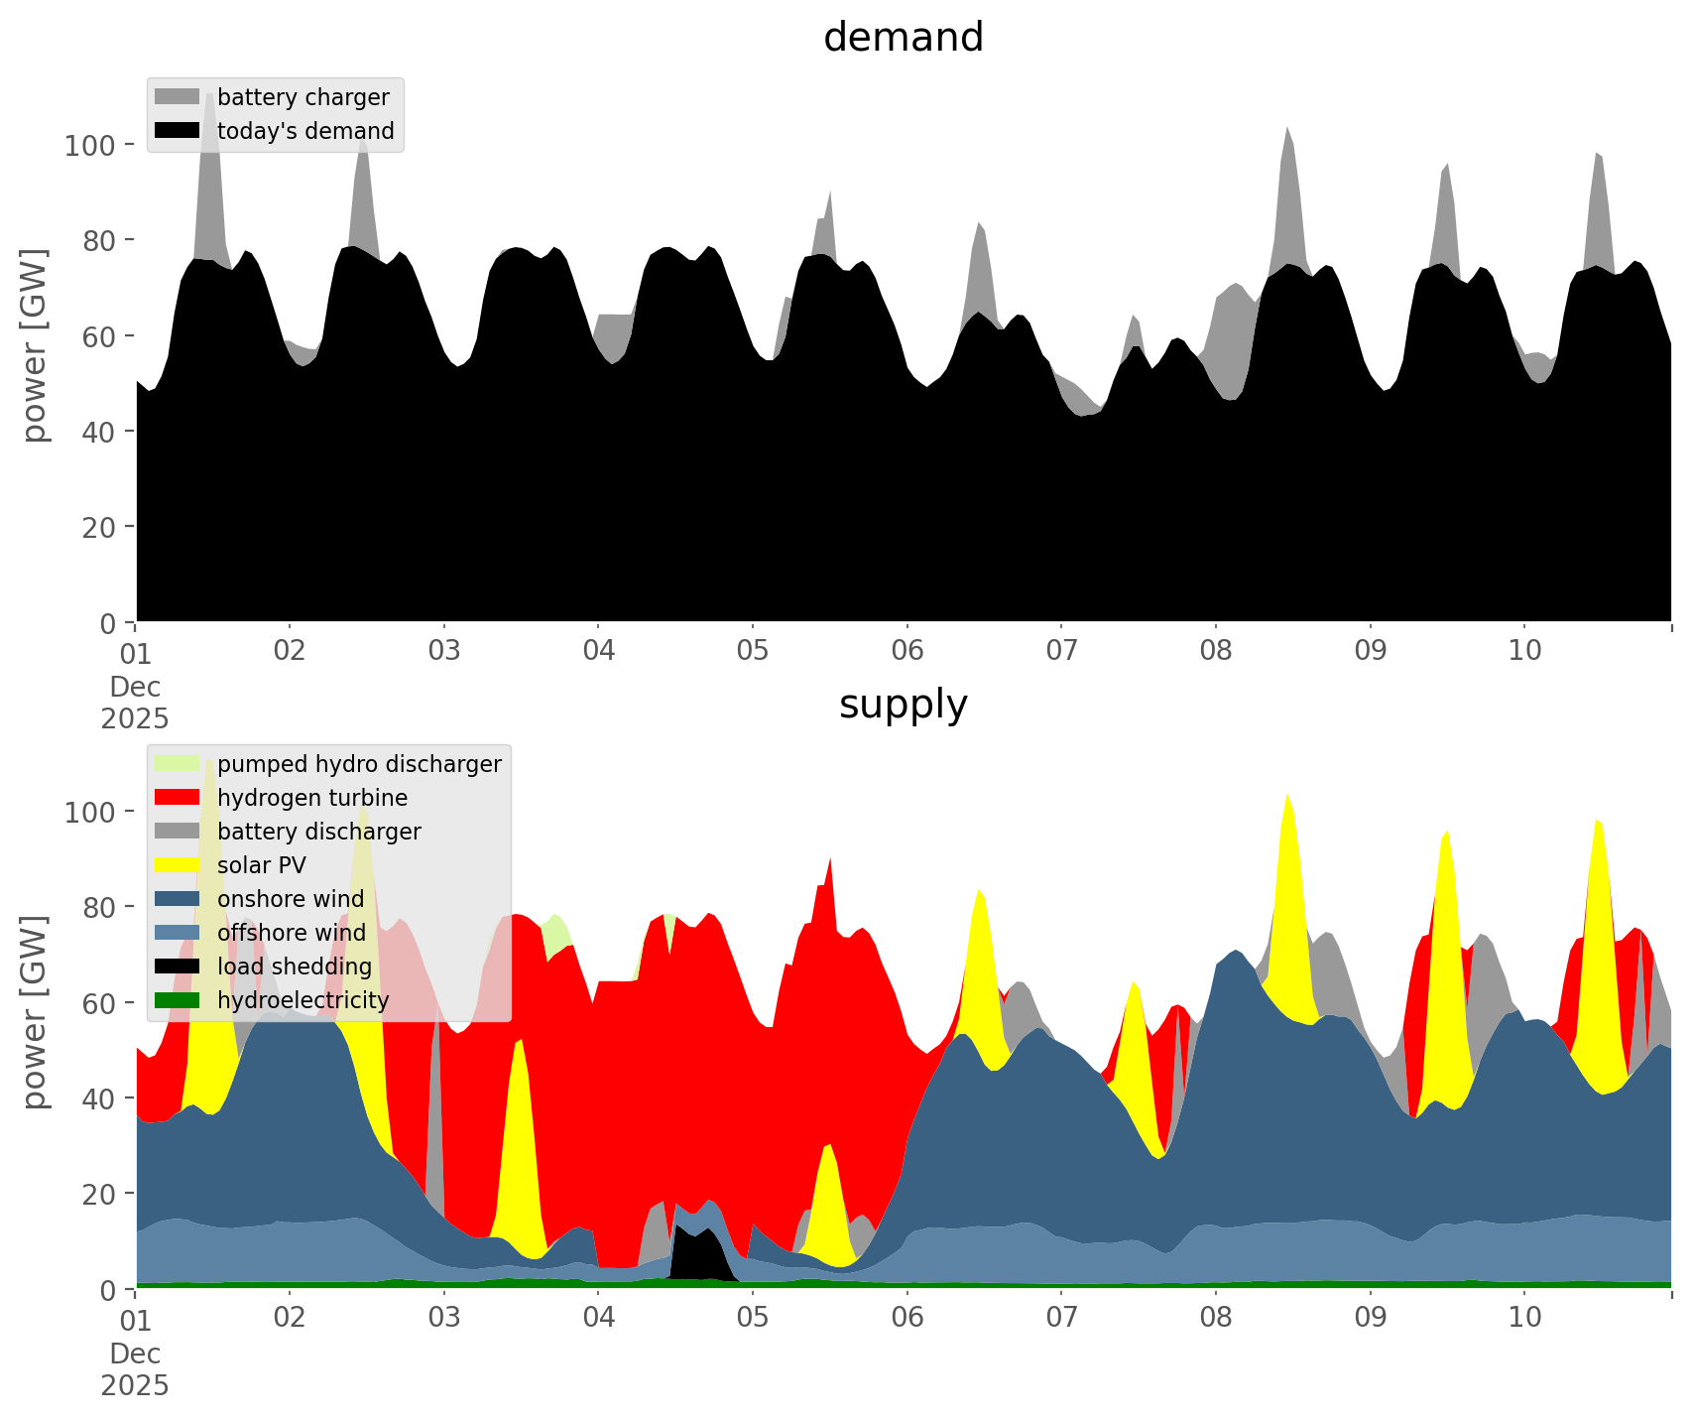
Task: Click the pumped hydro discharger legend swatch
Action: (178, 764)
